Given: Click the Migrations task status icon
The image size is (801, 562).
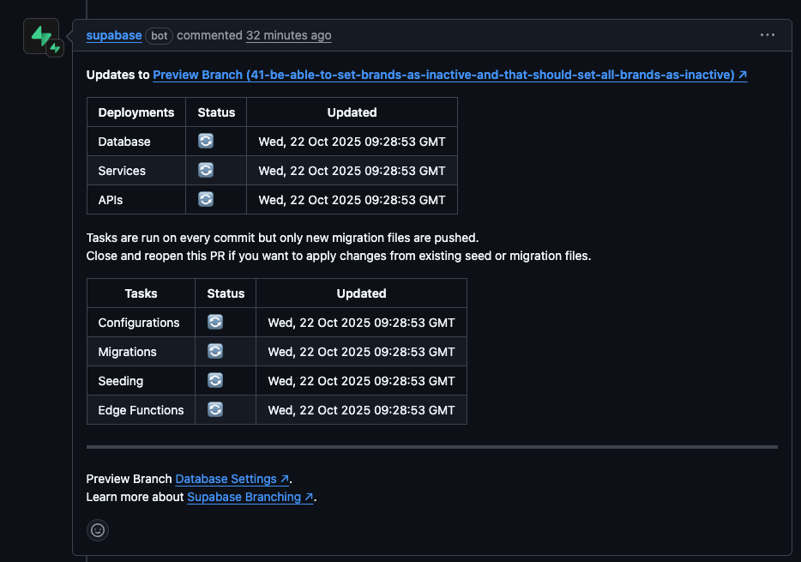Looking at the screenshot, I should click(x=215, y=351).
